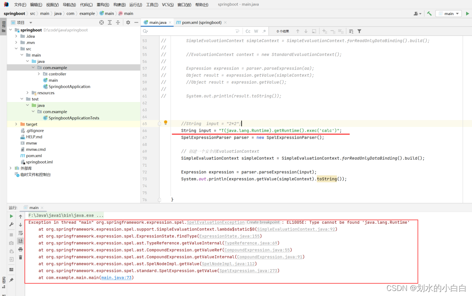Expand the resources folder
The width and height of the screenshot is (472, 296).
[x=27, y=93]
